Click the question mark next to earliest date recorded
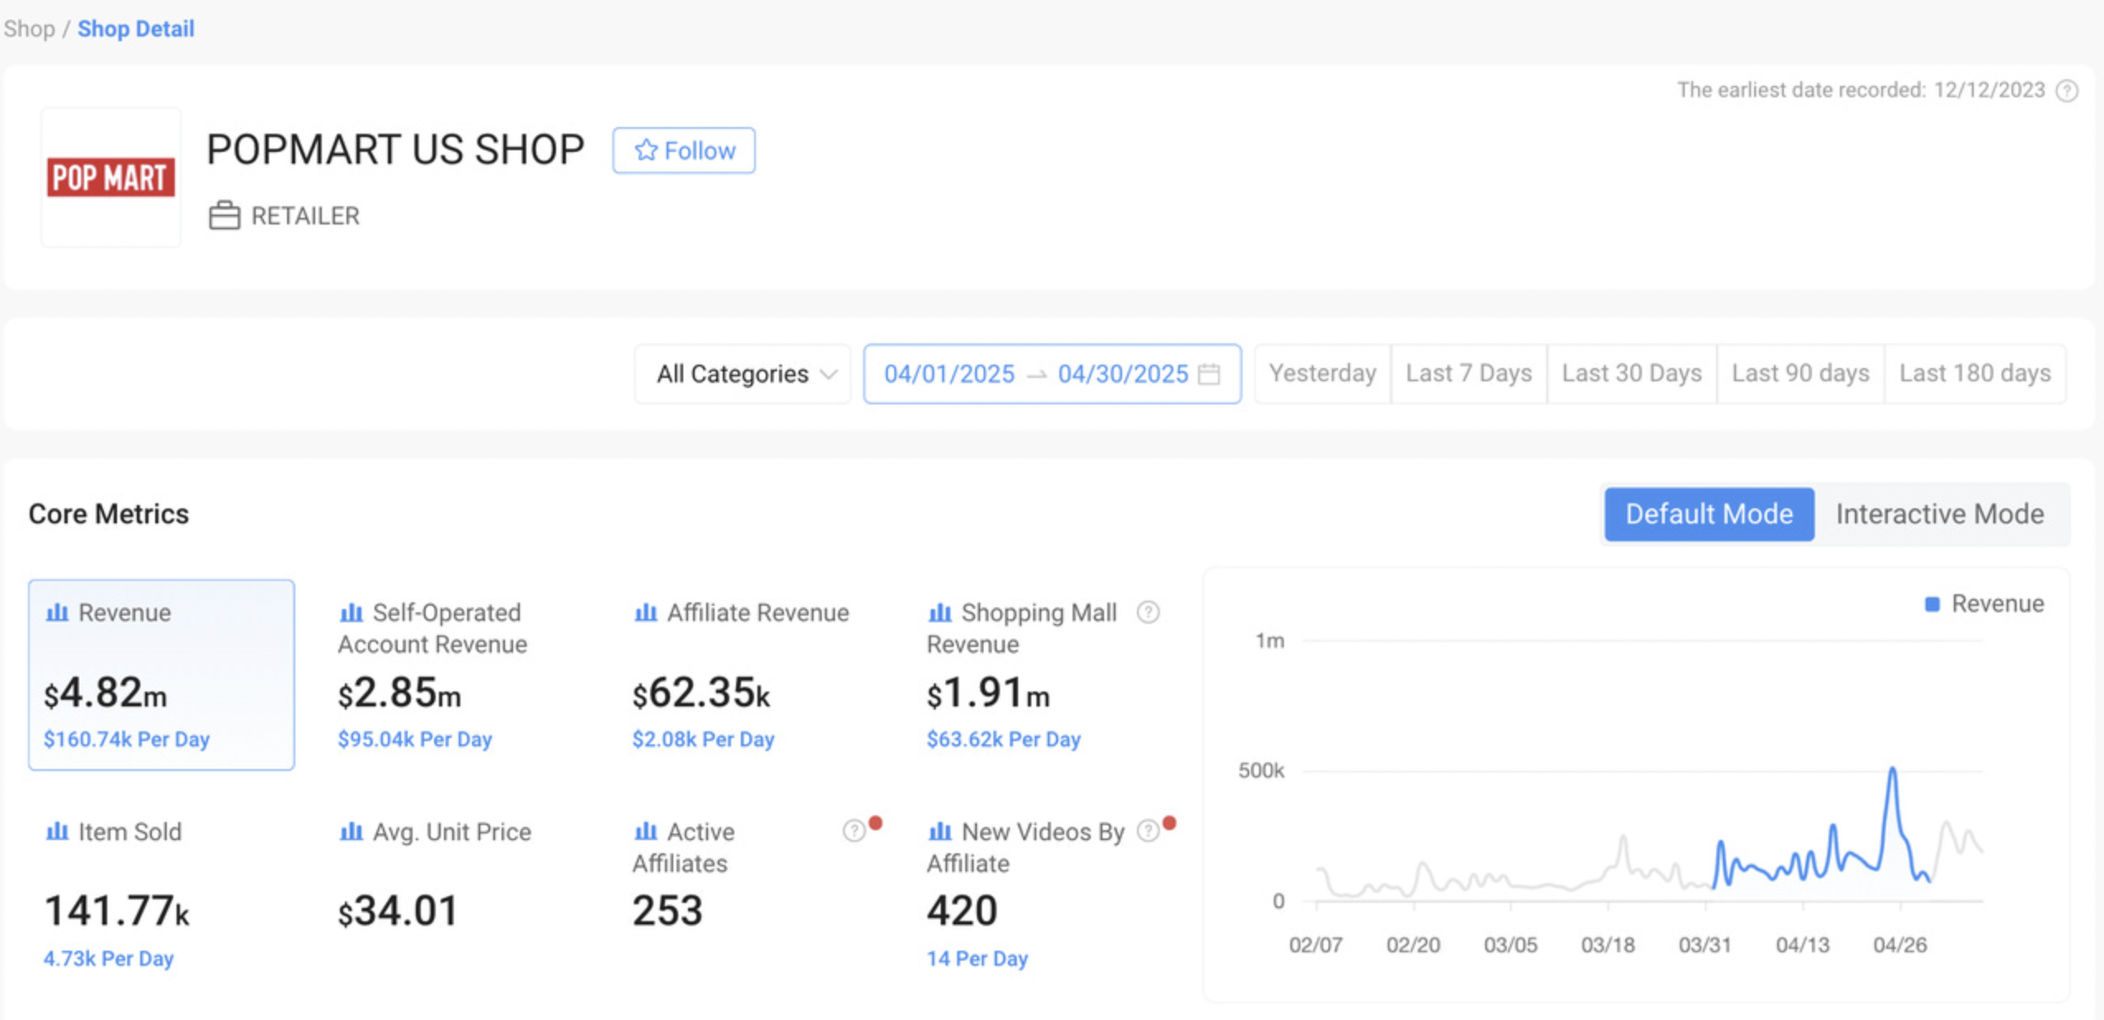This screenshot has width=2104, height=1020. click(x=2069, y=91)
